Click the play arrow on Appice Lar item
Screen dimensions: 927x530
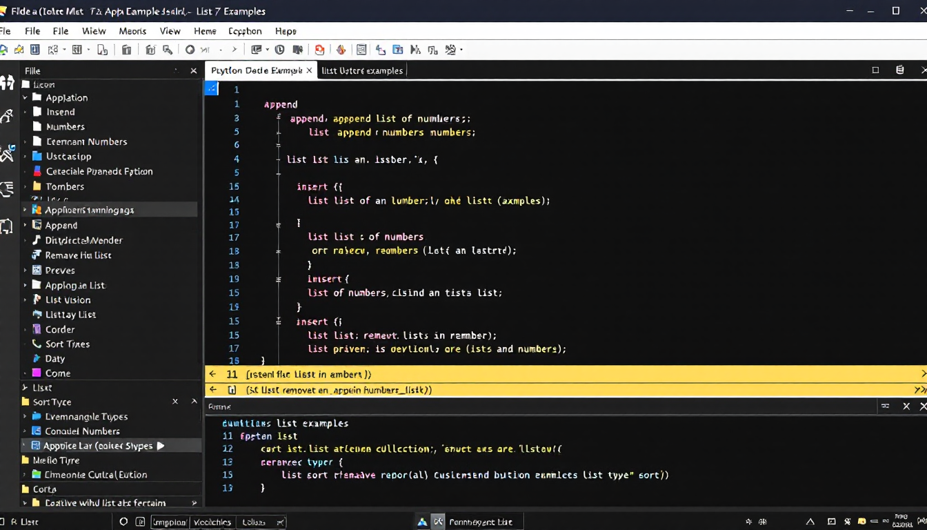161,446
